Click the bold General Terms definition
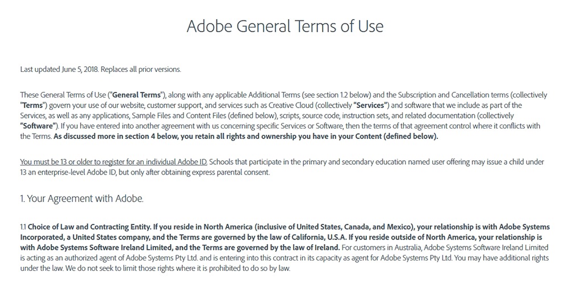The width and height of the screenshot is (568, 290). (136, 95)
